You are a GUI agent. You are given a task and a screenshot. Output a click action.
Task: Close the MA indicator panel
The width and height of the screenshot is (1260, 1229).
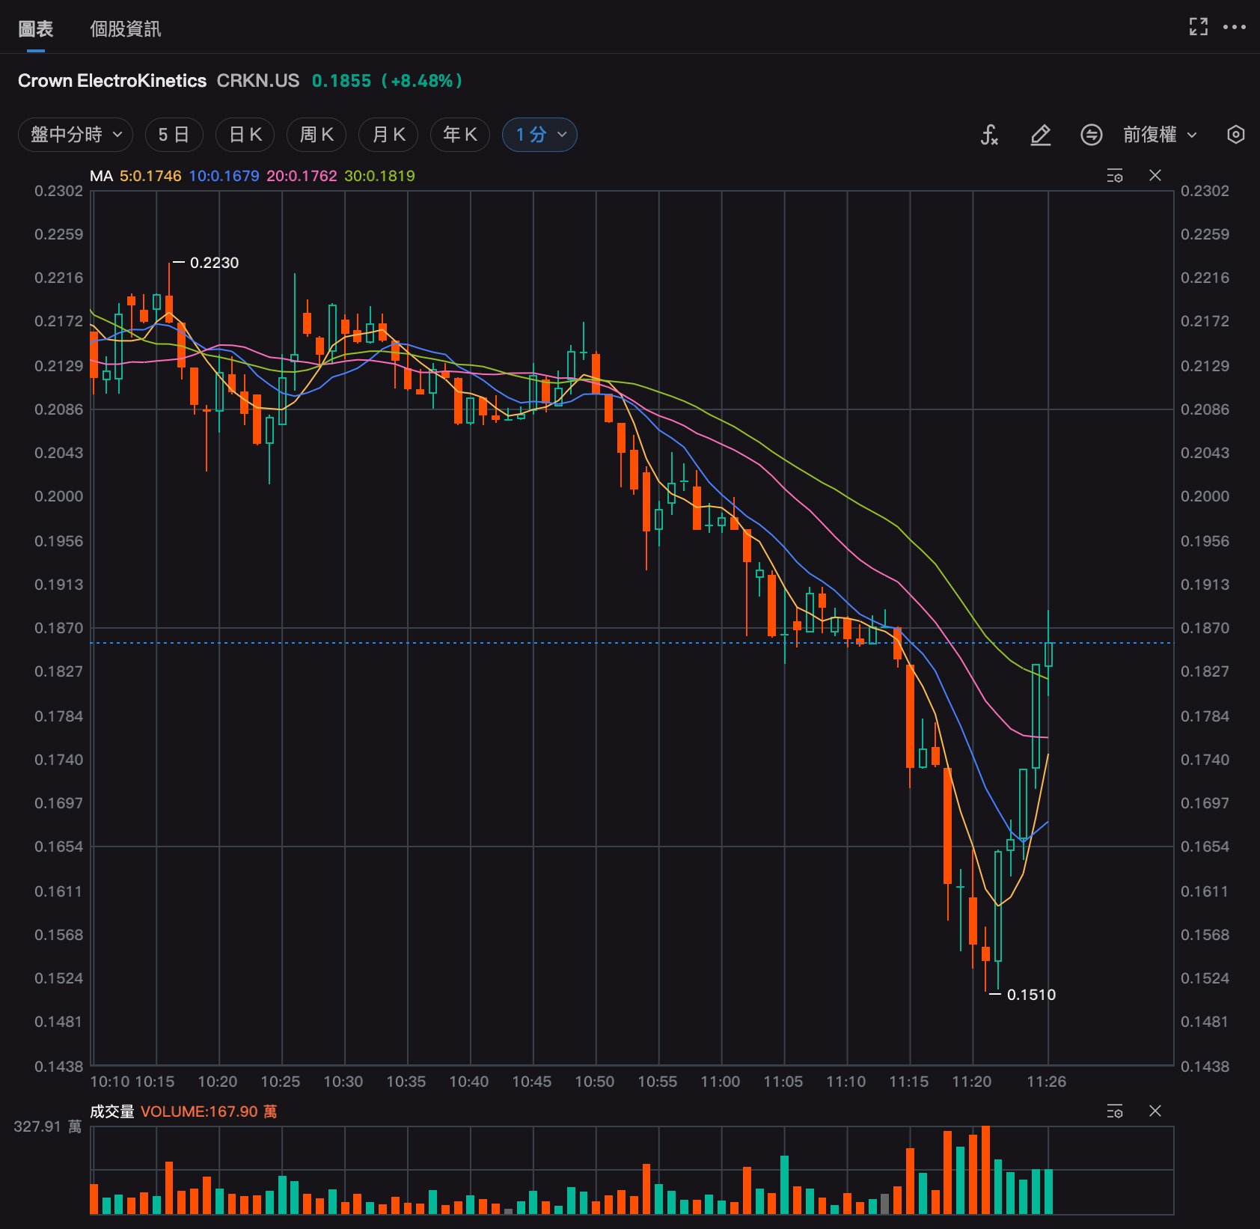[1155, 175]
